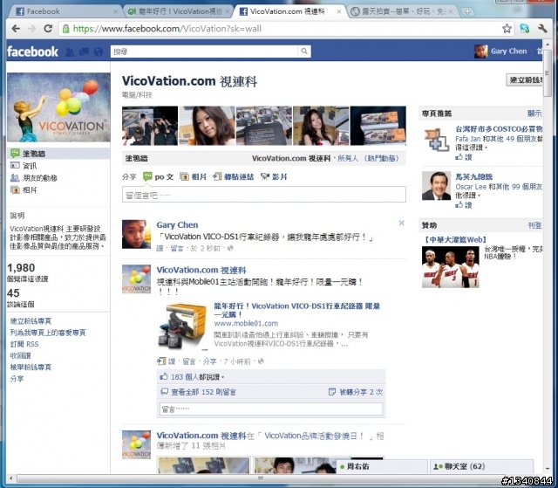Close the VicoVation.com browser tab
The height and width of the screenshot is (488, 558).
339,11
